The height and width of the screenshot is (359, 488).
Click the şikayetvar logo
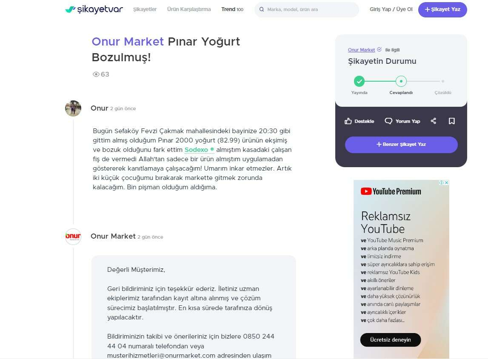pyautogui.click(x=94, y=9)
